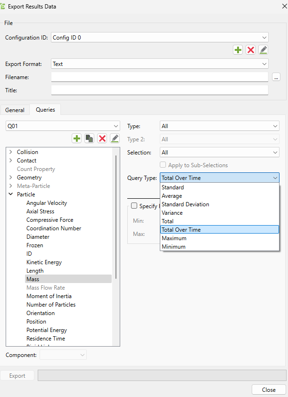
Task: Open the Component dropdown
Action: 63,355
